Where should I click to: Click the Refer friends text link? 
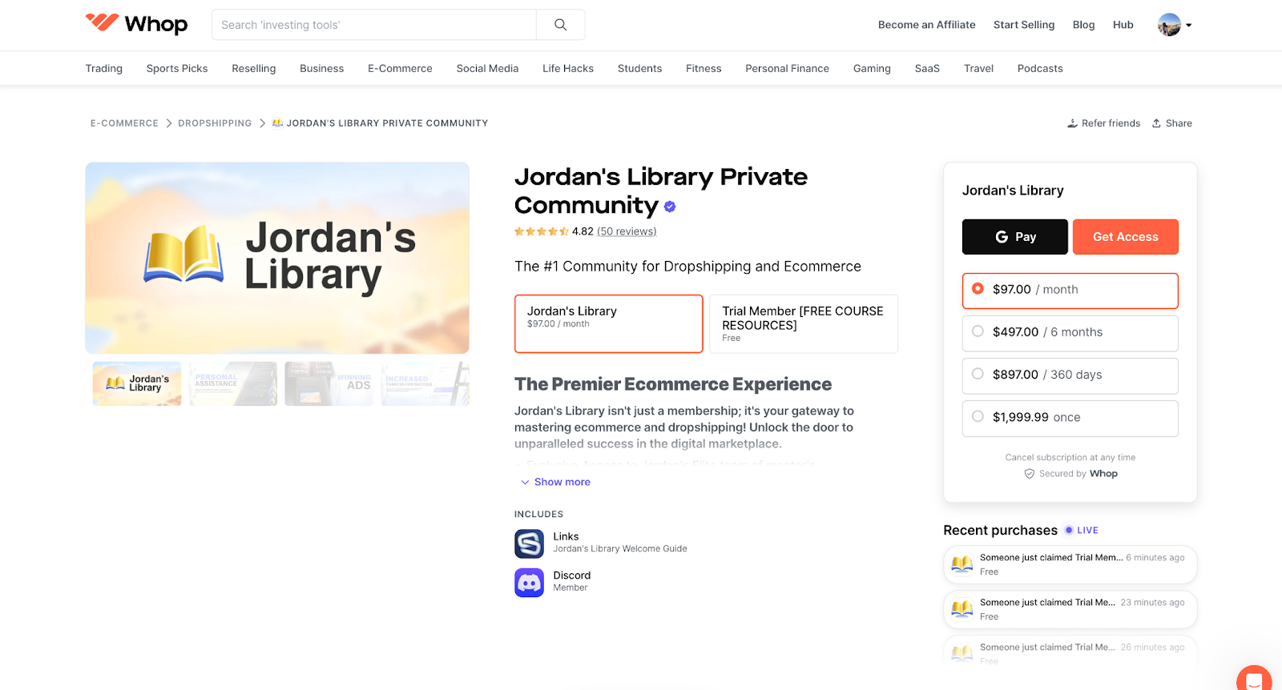tap(1111, 123)
